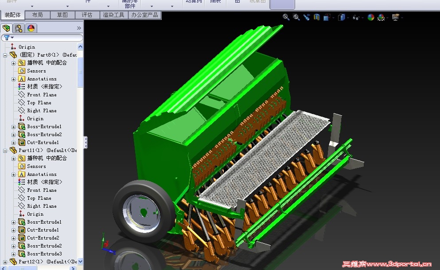Open the DisplayManager color-ball tab
This screenshot has height=270, width=440.
click(31, 28)
